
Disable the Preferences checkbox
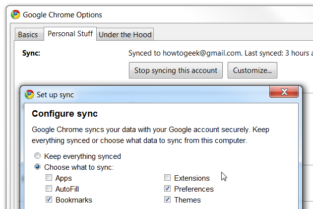coord(168,189)
